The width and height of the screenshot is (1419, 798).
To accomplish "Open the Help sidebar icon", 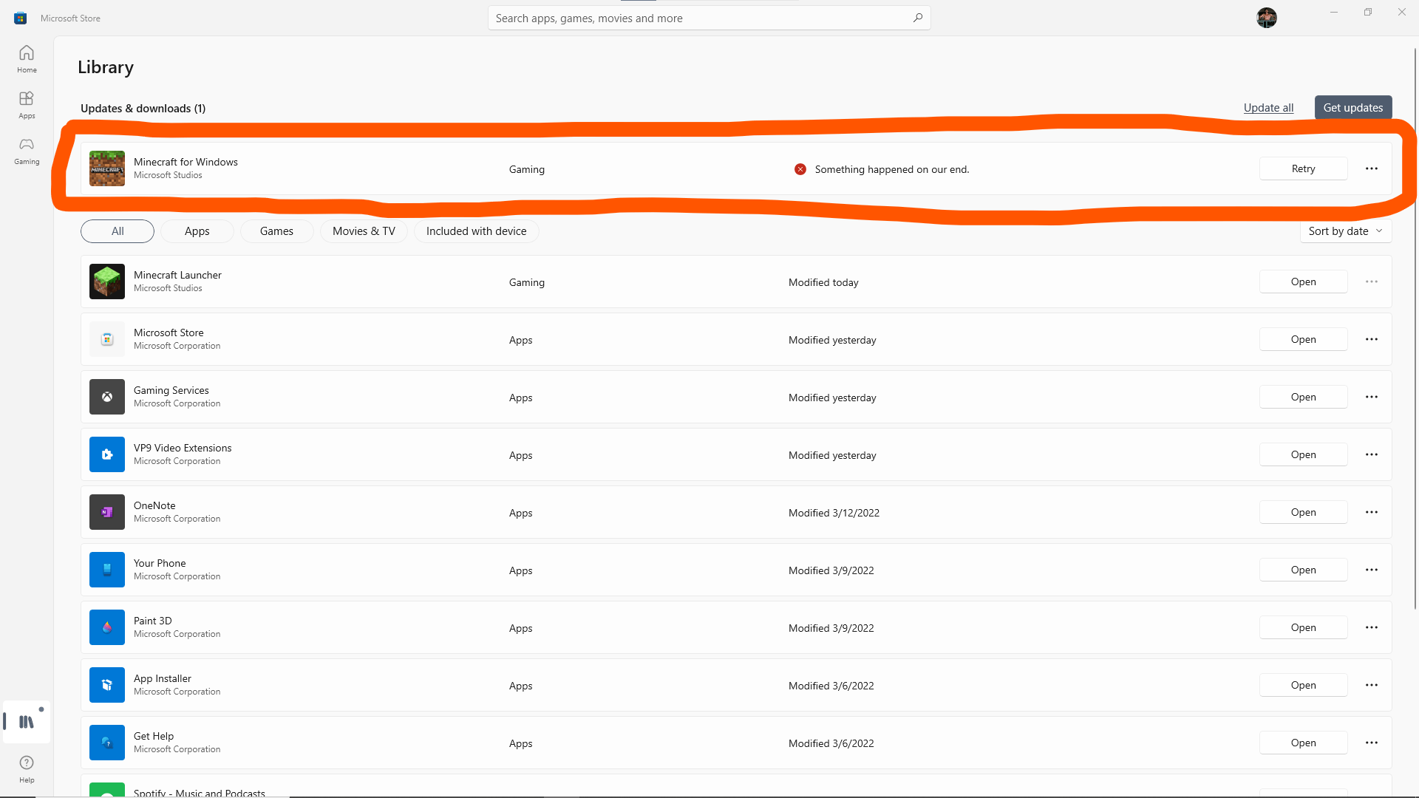I will click(27, 769).
